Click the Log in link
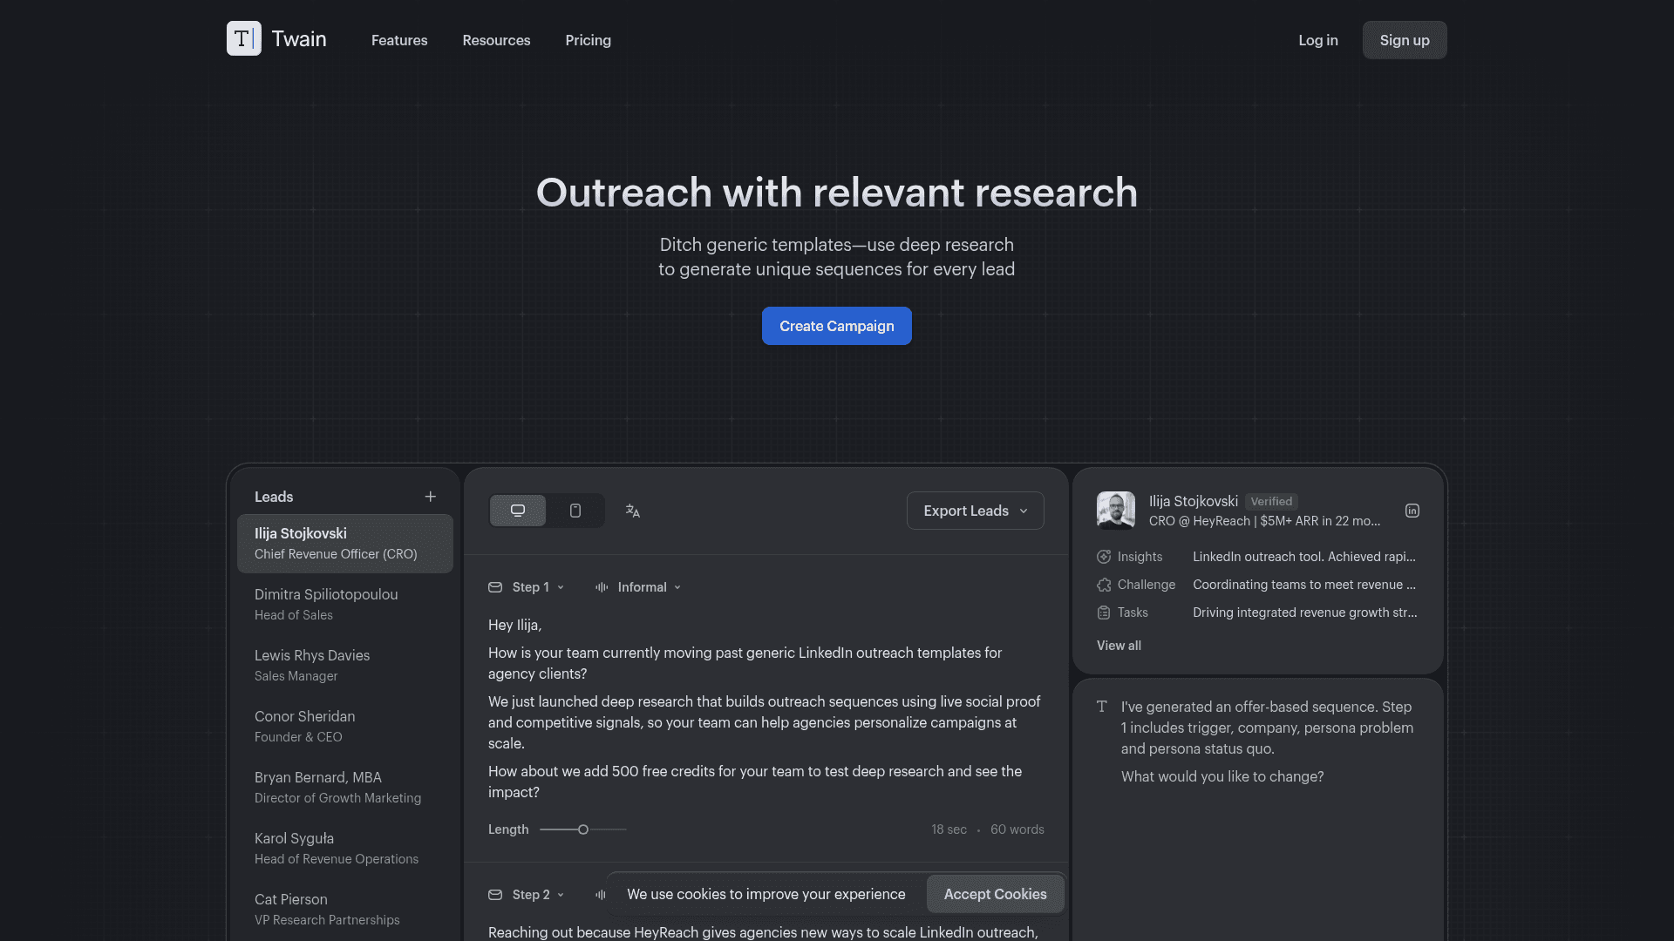 click(x=1318, y=40)
